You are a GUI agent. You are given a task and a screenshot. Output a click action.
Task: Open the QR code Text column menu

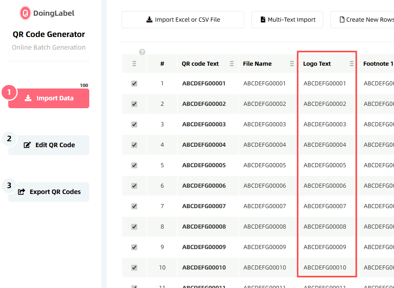pos(232,64)
